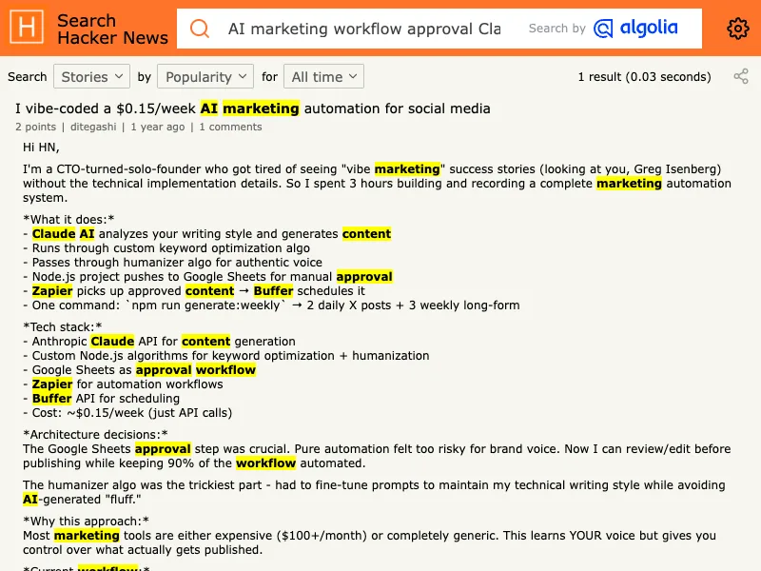Click the 'Claude AI analyzes your writing style' line

[x=206, y=234]
